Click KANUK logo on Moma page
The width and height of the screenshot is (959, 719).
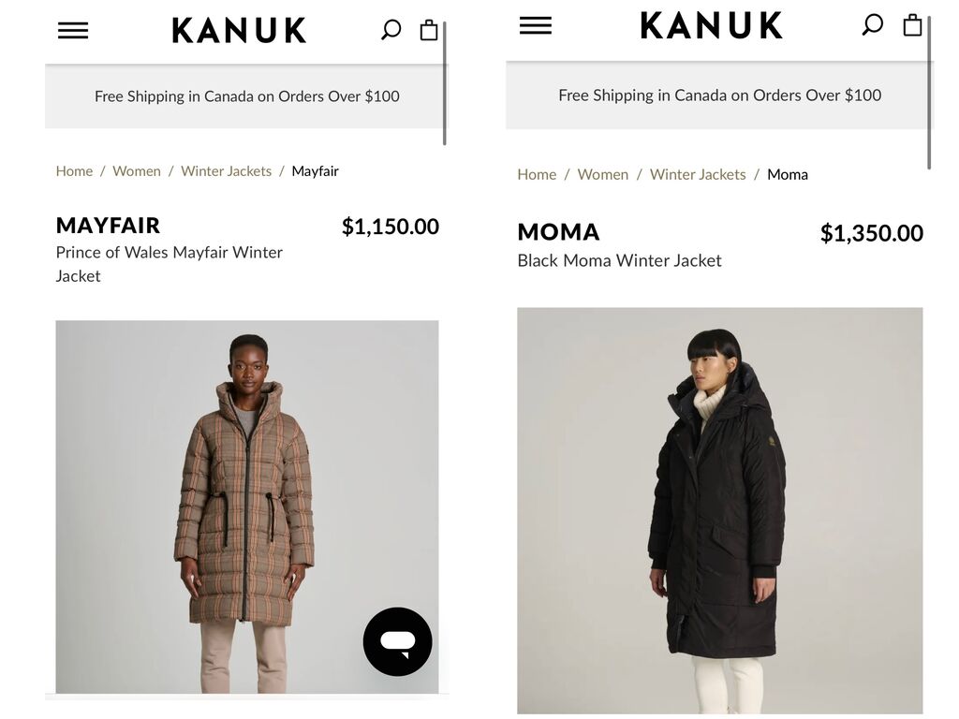(712, 25)
